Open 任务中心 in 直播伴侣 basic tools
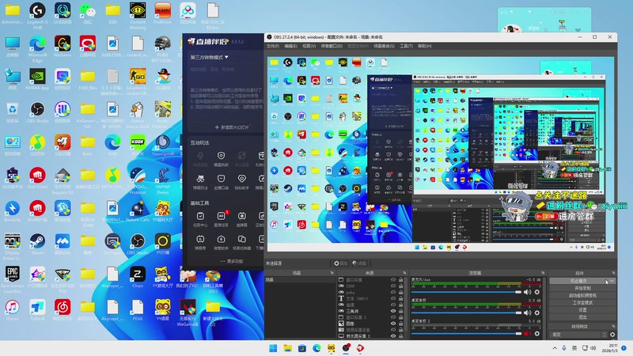 coord(200,220)
